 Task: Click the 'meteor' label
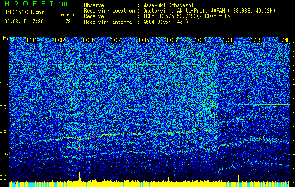67,14
